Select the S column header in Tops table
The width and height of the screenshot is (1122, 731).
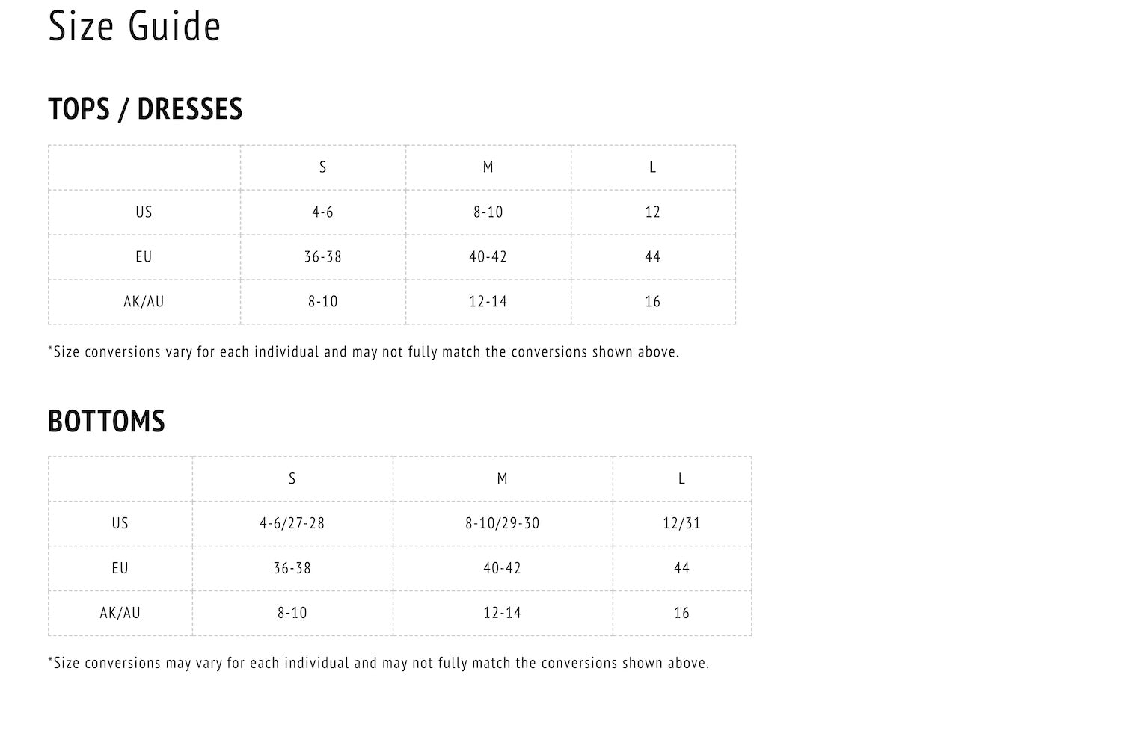coord(322,167)
